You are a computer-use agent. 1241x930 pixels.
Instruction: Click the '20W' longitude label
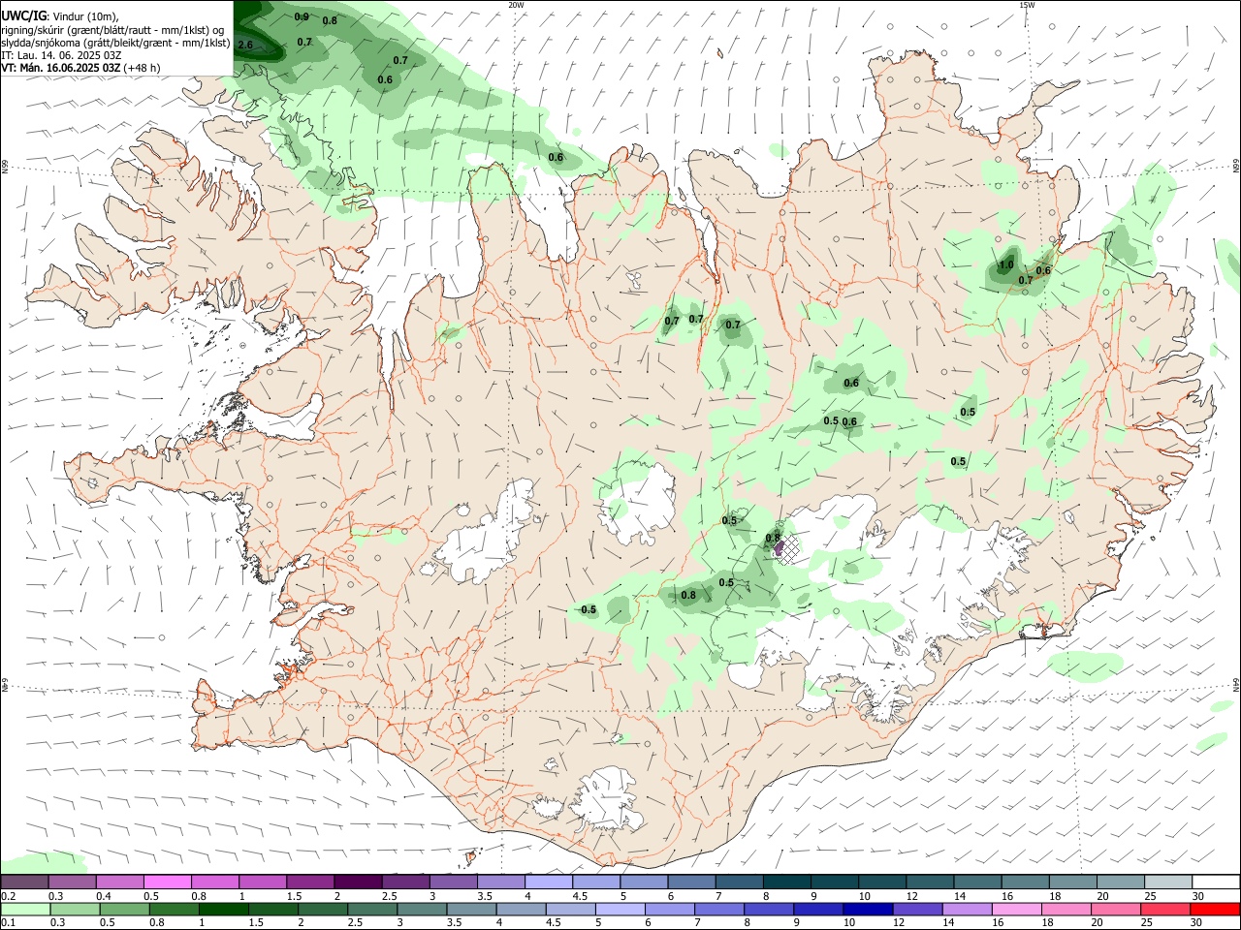tap(516, 5)
